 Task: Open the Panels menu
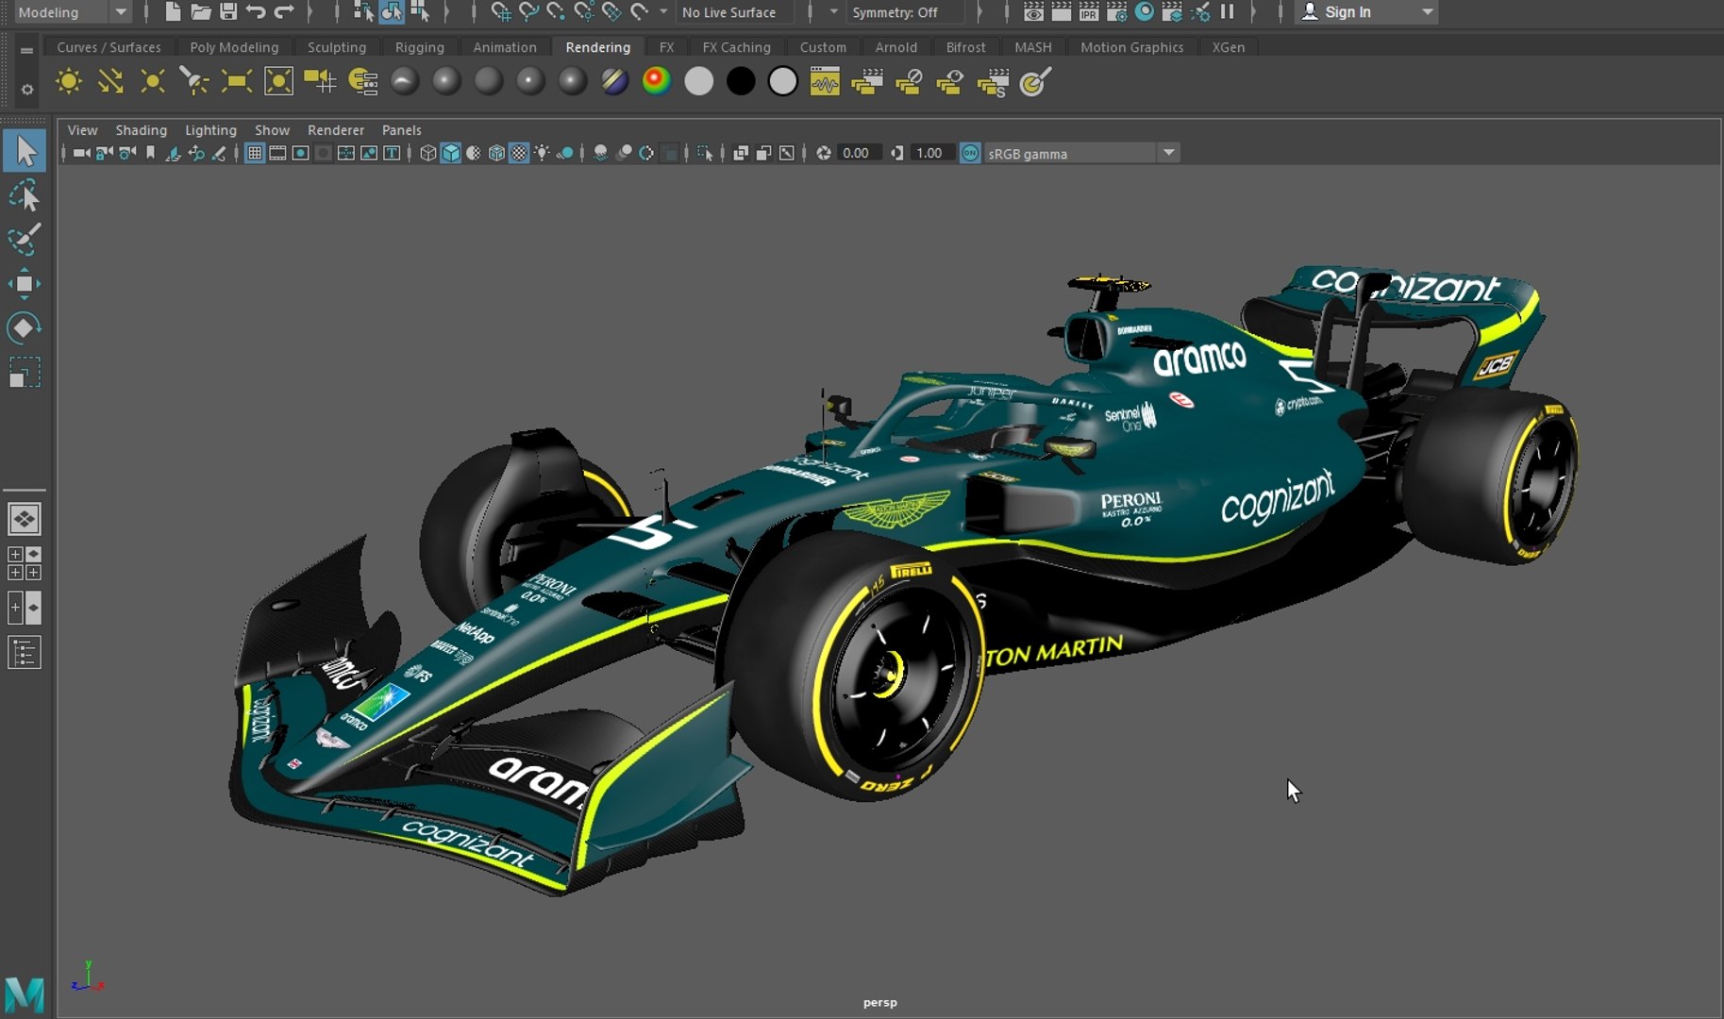coord(402,130)
